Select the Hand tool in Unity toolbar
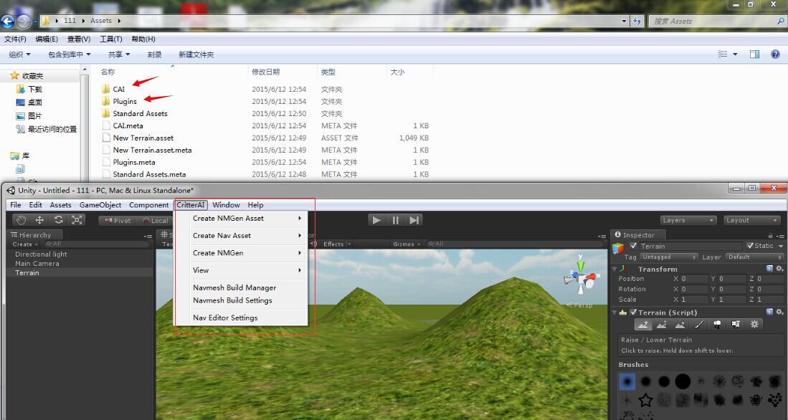The height and width of the screenshot is (420, 788). tap(21, 220)
